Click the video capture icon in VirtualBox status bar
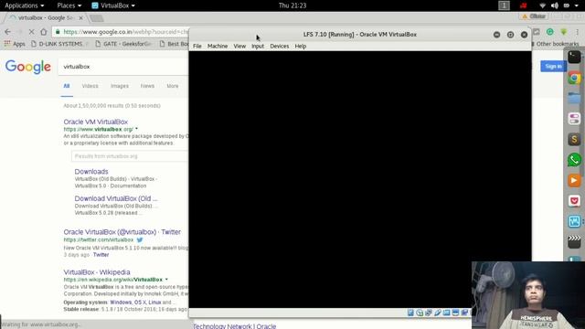Screen dimensions: 585x329 464,313
